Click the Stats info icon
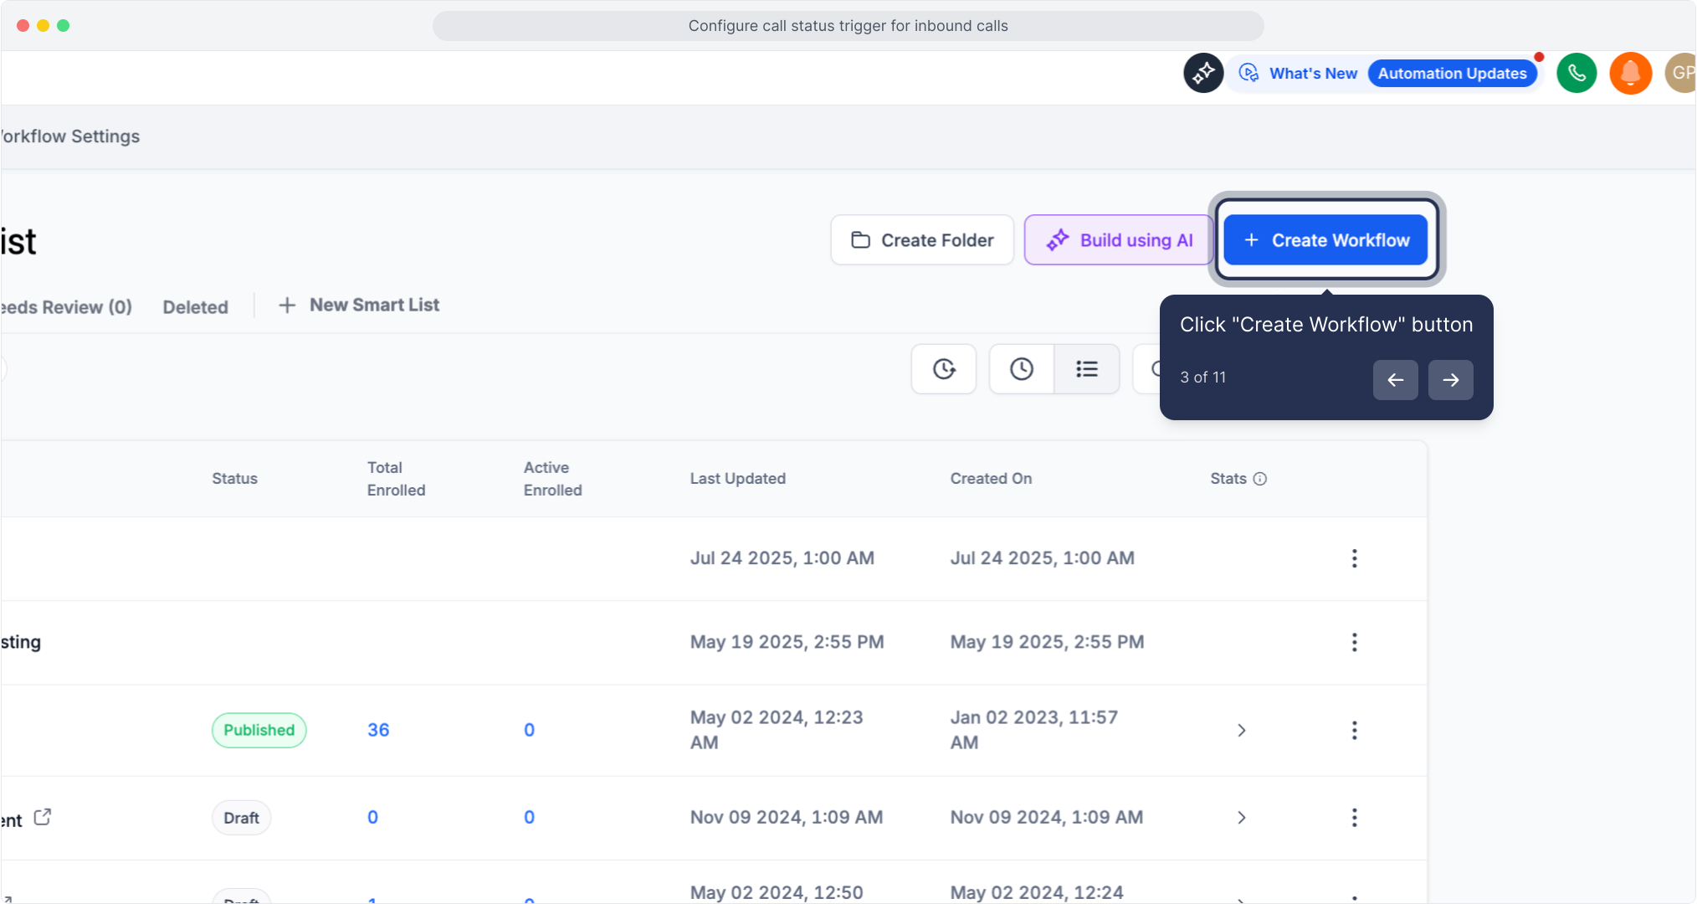This screenshot has height=904, width=1697. click(1260, 479)
